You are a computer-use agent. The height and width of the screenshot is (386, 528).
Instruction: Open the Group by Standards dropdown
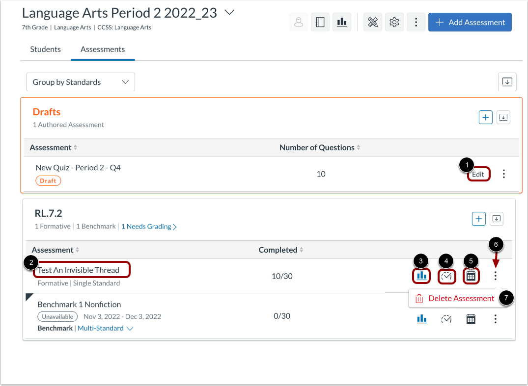[x=80, y=82]
